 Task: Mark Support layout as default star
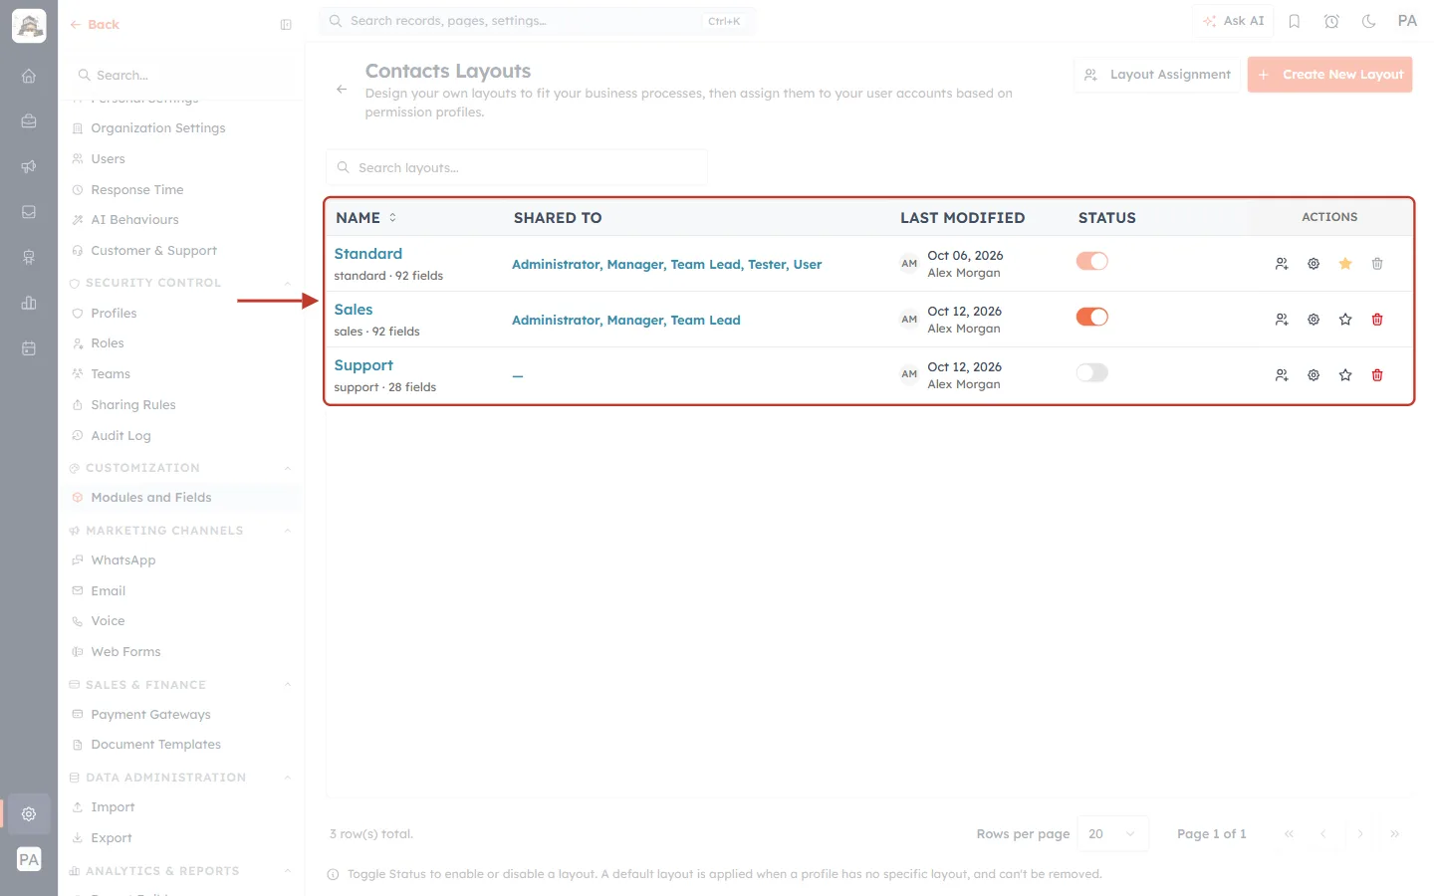(1345, 375)
